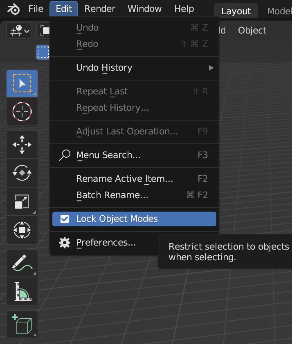
Task: Click the Menu Search magnifier icon
Action: click(64, 156)
